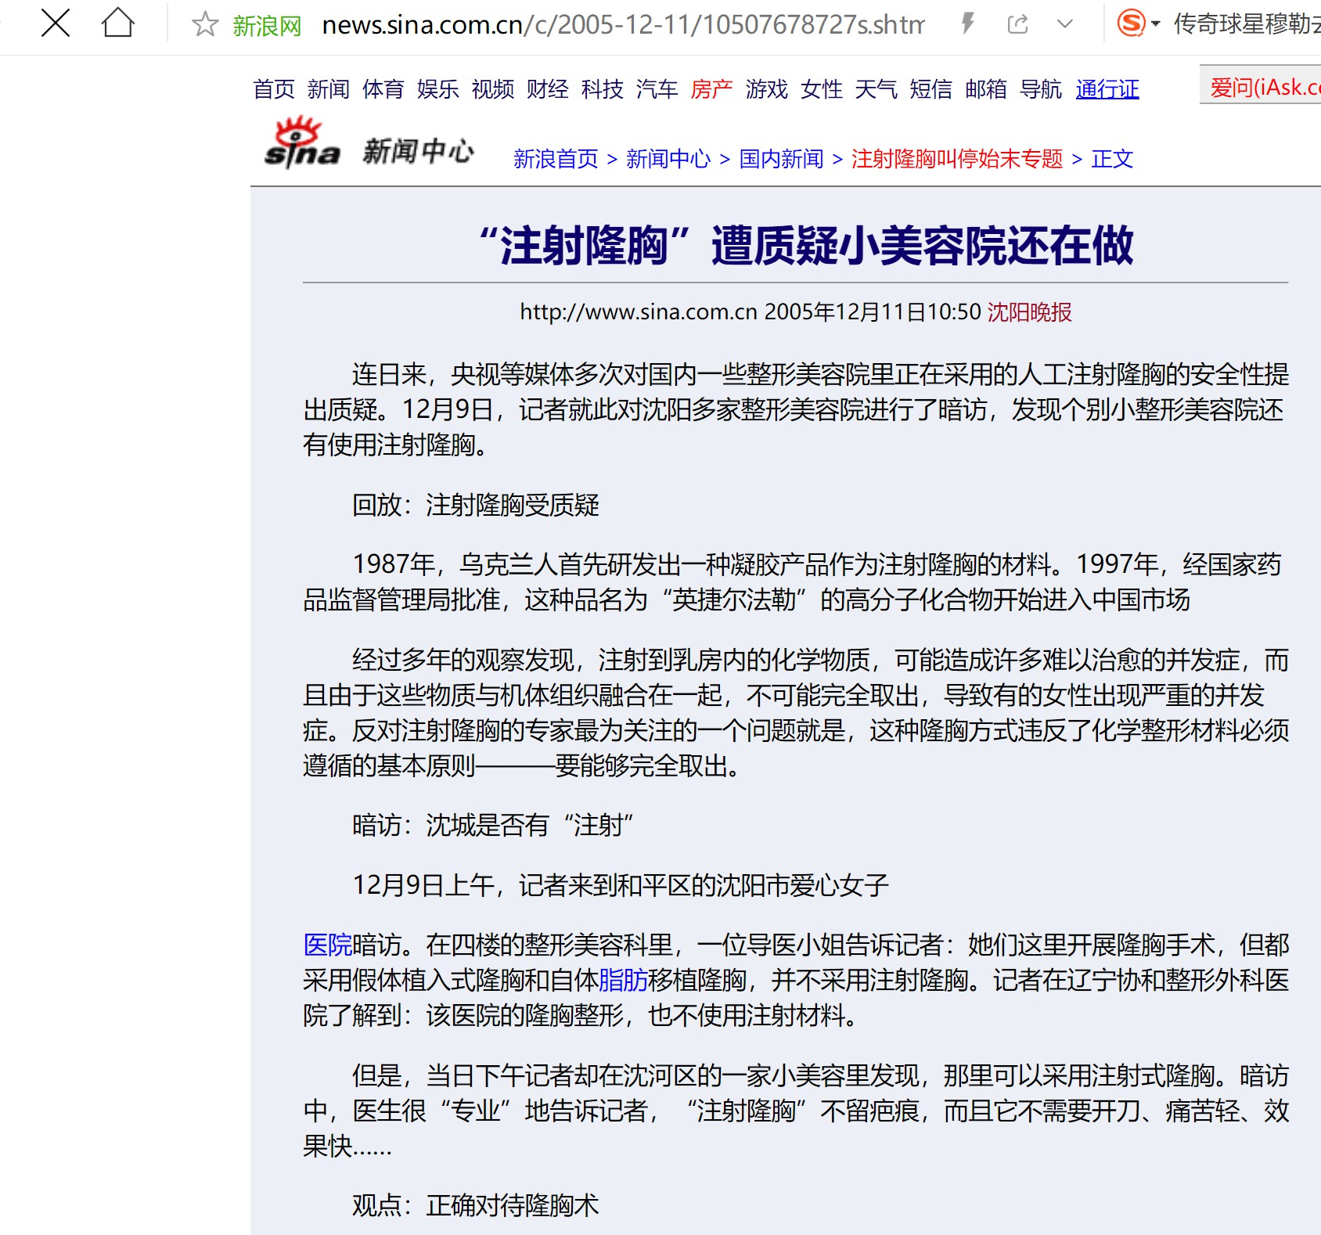Open 邮箱 navigation link
Image resolution: width=1321 pixels, height=1235 pixels.
[x=986, y=89]
